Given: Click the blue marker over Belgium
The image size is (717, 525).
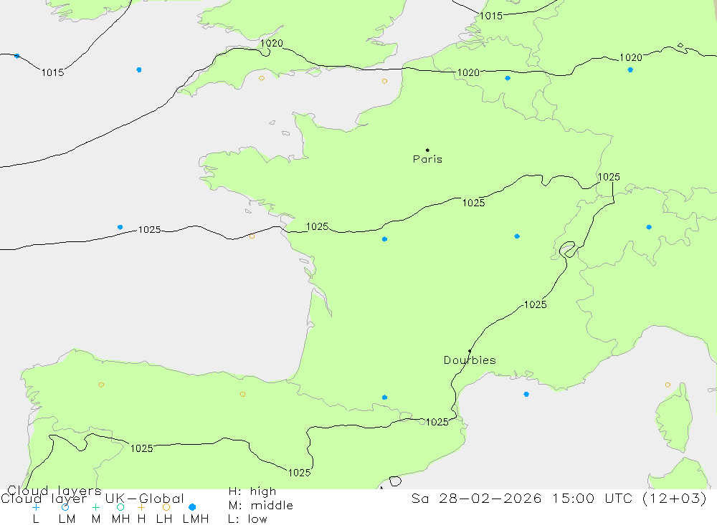Looking at the screenshot, I should coord(508,79).
